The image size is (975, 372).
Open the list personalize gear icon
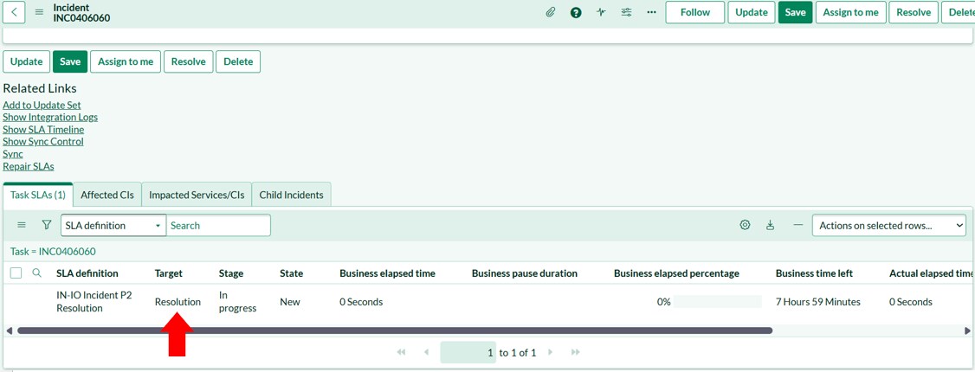tap(745, 226)
